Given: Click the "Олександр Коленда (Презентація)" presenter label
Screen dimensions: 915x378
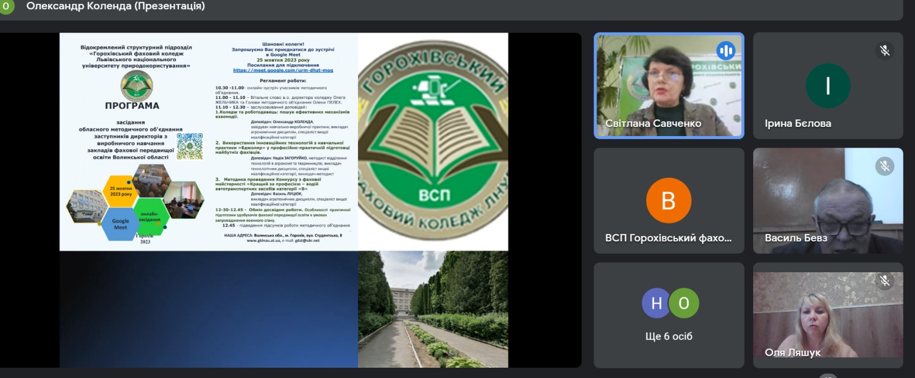Looking at the screenshot, I should (116, 6).
